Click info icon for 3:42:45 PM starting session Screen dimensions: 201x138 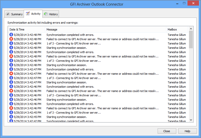pos(11,117)
